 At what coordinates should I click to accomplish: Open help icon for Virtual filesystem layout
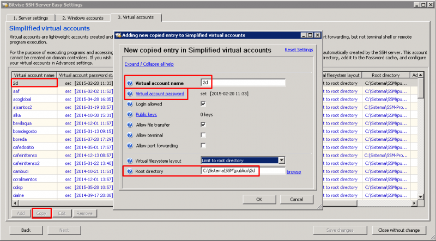point(130,161)
